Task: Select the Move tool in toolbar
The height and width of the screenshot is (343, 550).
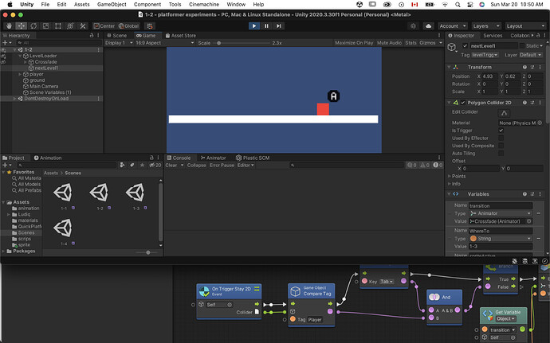Action: coord(21,26)
